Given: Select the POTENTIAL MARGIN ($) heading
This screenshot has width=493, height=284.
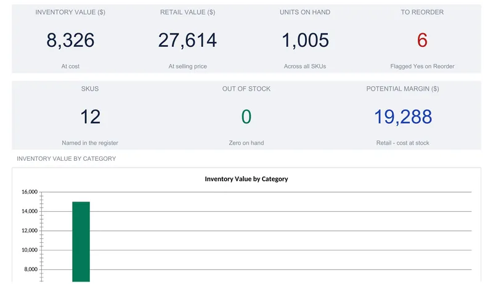Looking at the screenshot, I should pos(403,89).
